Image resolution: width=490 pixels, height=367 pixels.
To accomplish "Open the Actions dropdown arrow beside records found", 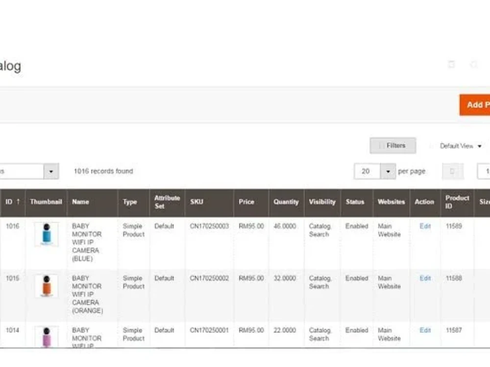I will [x=51, y=171].
